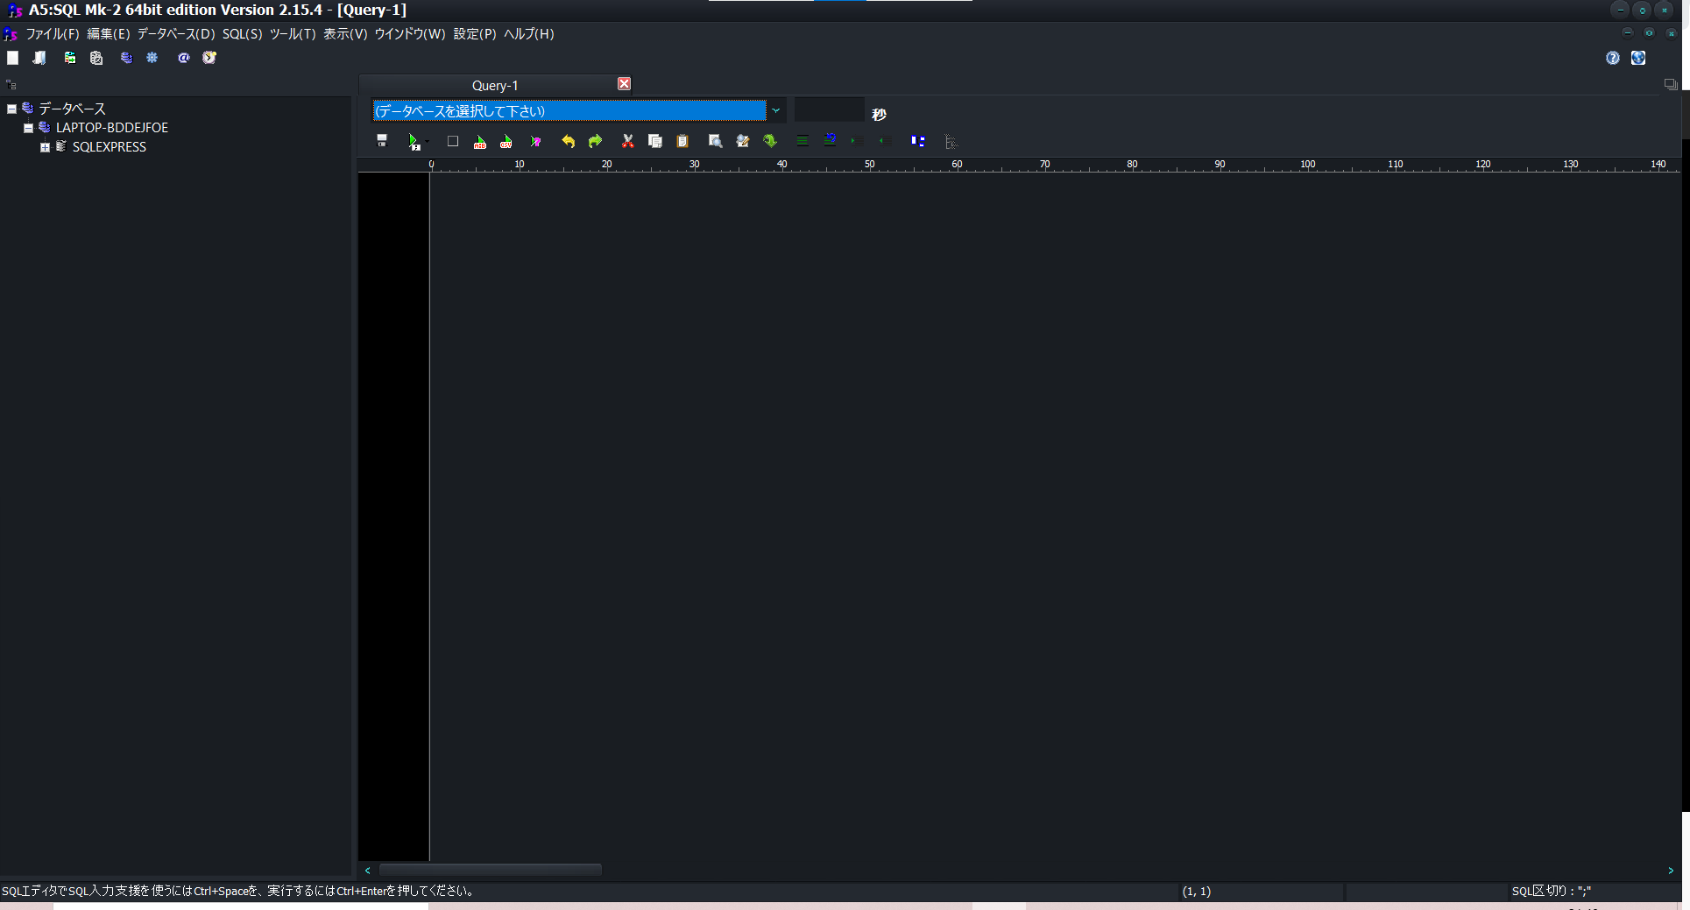Click the clock scheduler icon
The height and width of the screenshot is (910, 1690).
tap(209, 58)
